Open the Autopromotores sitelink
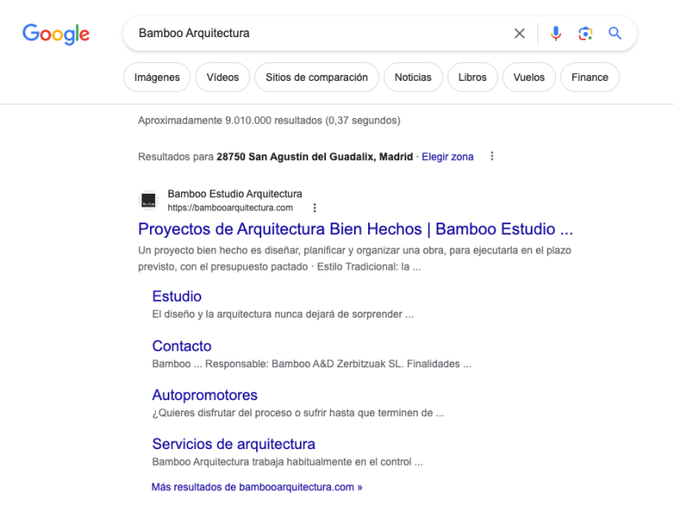Screen dimensions: 674x524 (205, 395)
